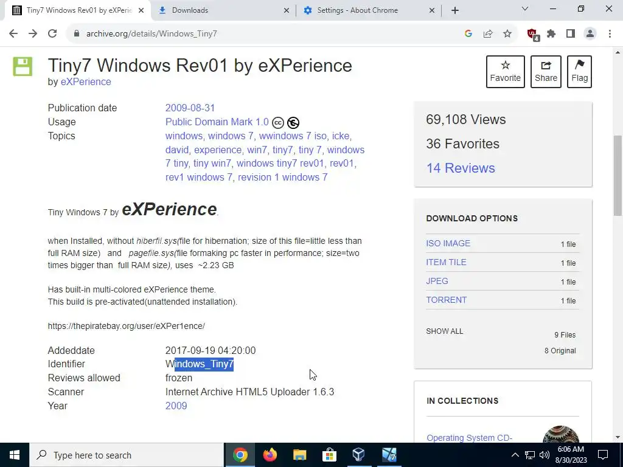The image size is (623, 467).
Task: Click the network icon in system tray
Action: 530,455
